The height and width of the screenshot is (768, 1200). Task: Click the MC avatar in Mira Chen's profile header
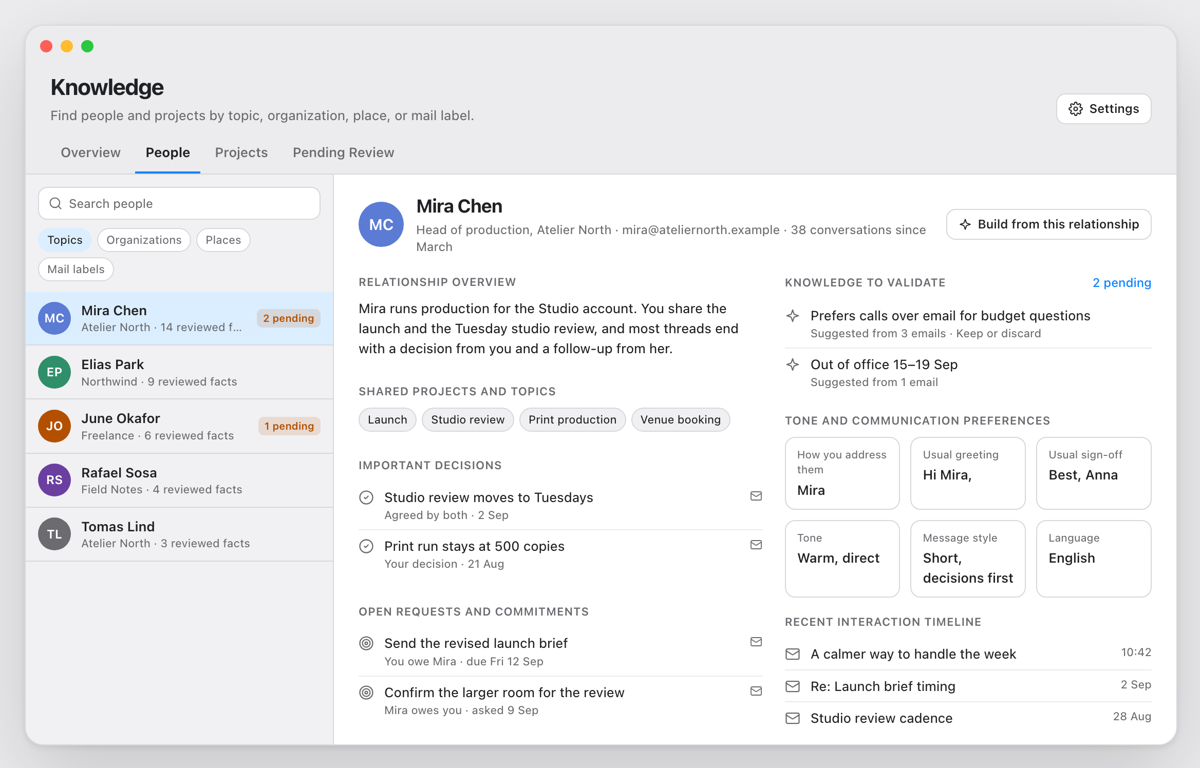pos(381,224)
